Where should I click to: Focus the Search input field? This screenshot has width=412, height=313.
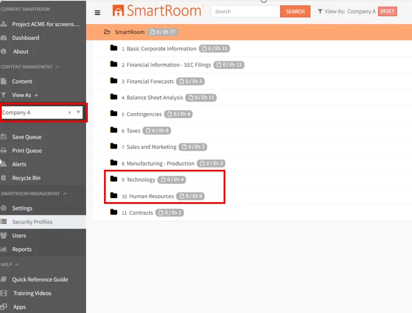246,12
